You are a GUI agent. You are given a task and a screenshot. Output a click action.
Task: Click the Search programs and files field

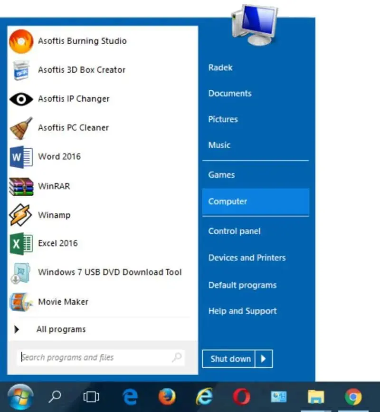pyautogui.click(x=101, y=357)
